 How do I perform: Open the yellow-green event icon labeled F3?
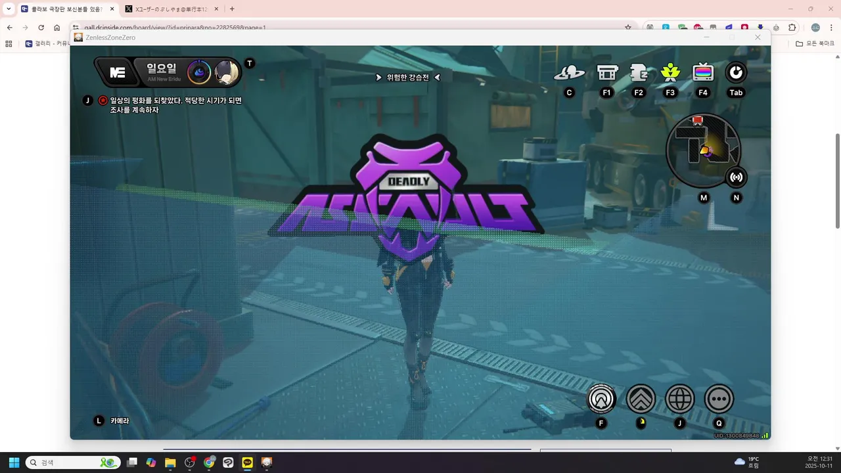tap(670, 72)
